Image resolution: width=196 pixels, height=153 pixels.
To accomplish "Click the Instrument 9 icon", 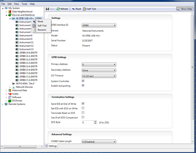I will (x=17, y=39).
